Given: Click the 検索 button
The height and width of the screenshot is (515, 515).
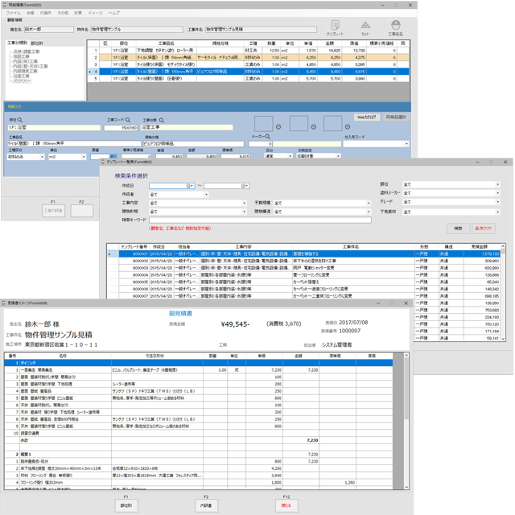Looking at the screenshot, I should [x=457, y=228].
